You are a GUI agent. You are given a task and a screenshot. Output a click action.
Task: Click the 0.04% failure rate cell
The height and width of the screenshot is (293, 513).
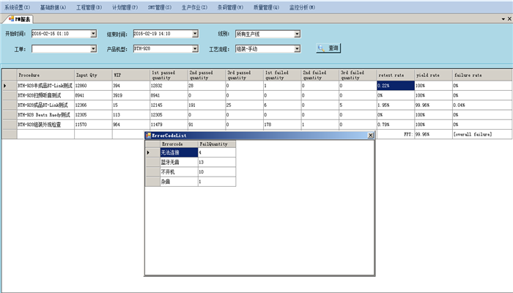[482, 105]
